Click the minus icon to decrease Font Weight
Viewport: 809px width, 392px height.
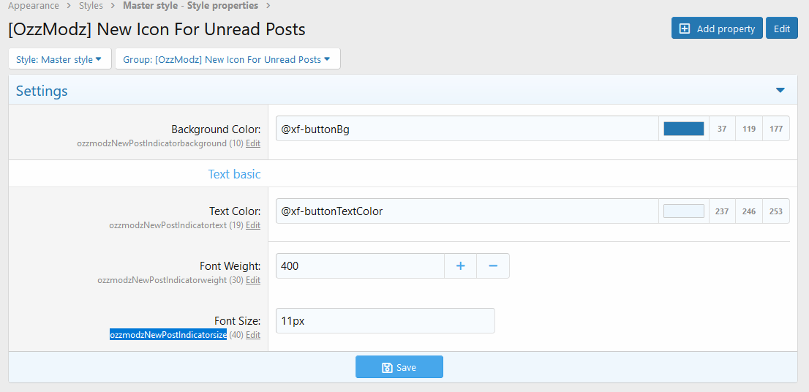click(x=493, y=266)
